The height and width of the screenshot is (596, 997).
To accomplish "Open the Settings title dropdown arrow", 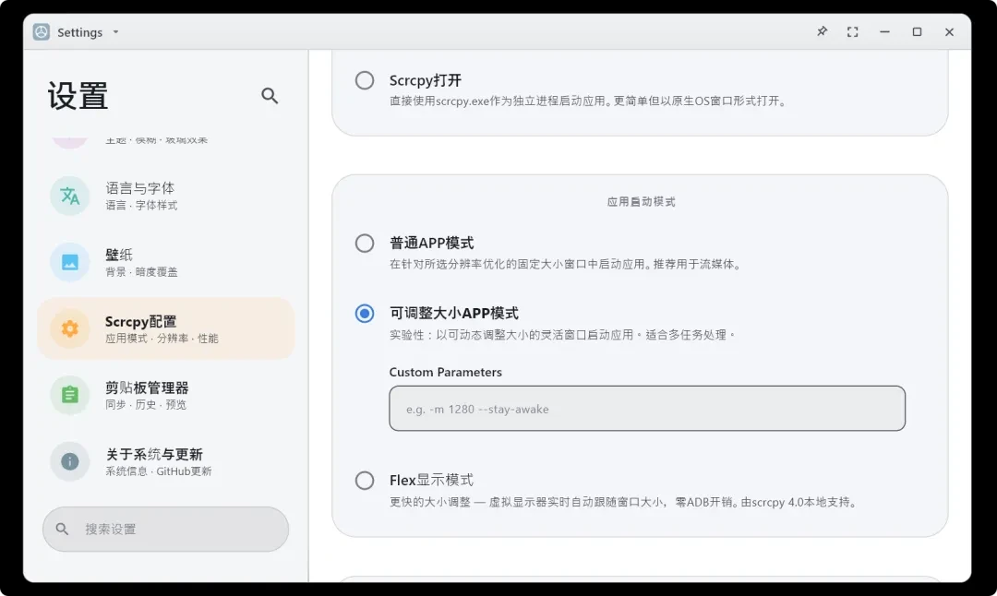I will click(x=115, y=31).
